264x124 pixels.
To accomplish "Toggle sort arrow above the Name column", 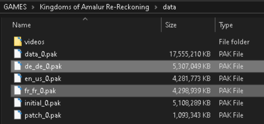I will [85, 19].
